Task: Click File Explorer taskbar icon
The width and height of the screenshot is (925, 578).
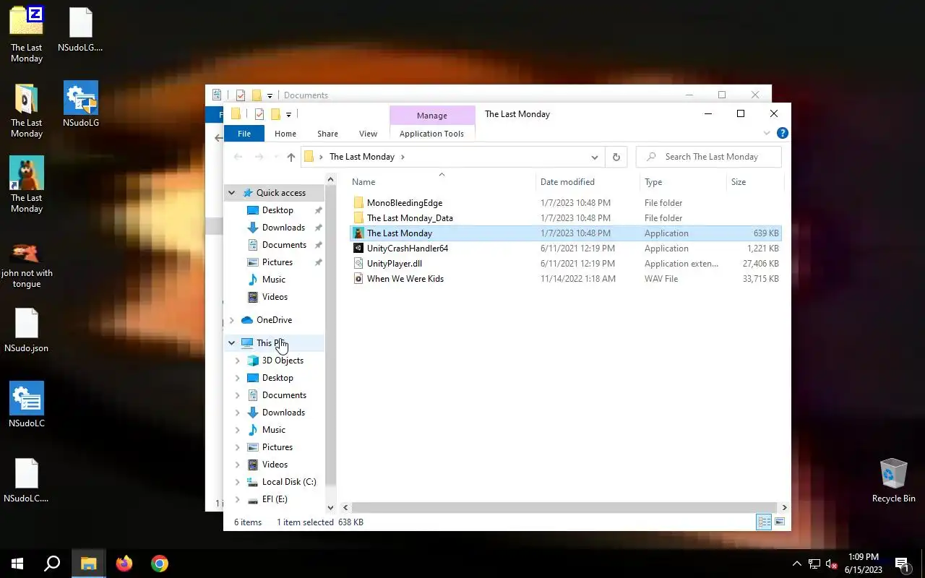Action: [x=88, y=564]
